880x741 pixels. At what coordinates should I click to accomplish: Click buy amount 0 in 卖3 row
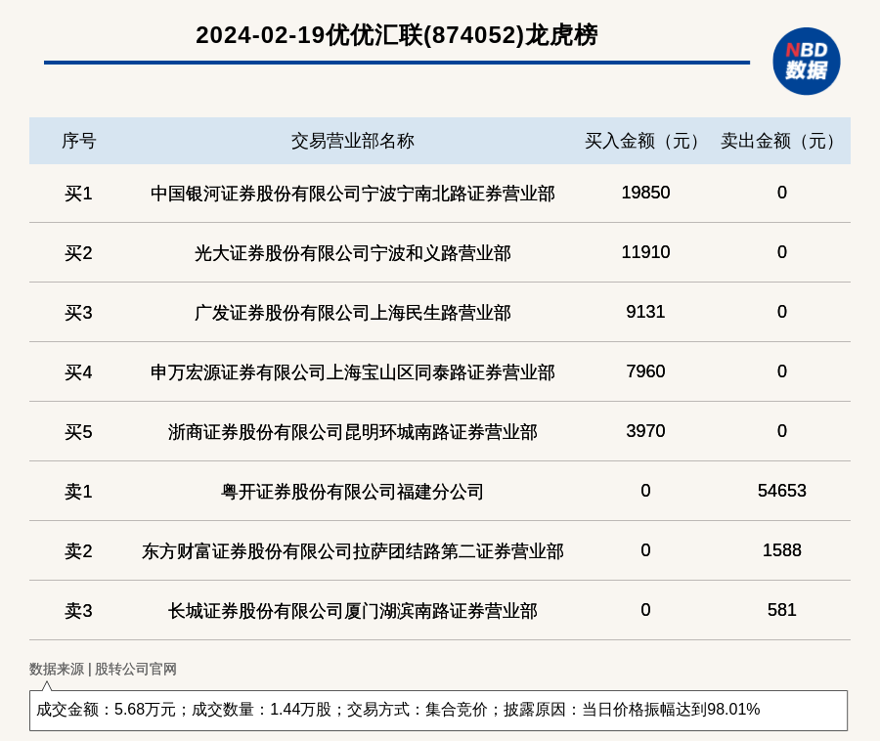tap(645, 610)
